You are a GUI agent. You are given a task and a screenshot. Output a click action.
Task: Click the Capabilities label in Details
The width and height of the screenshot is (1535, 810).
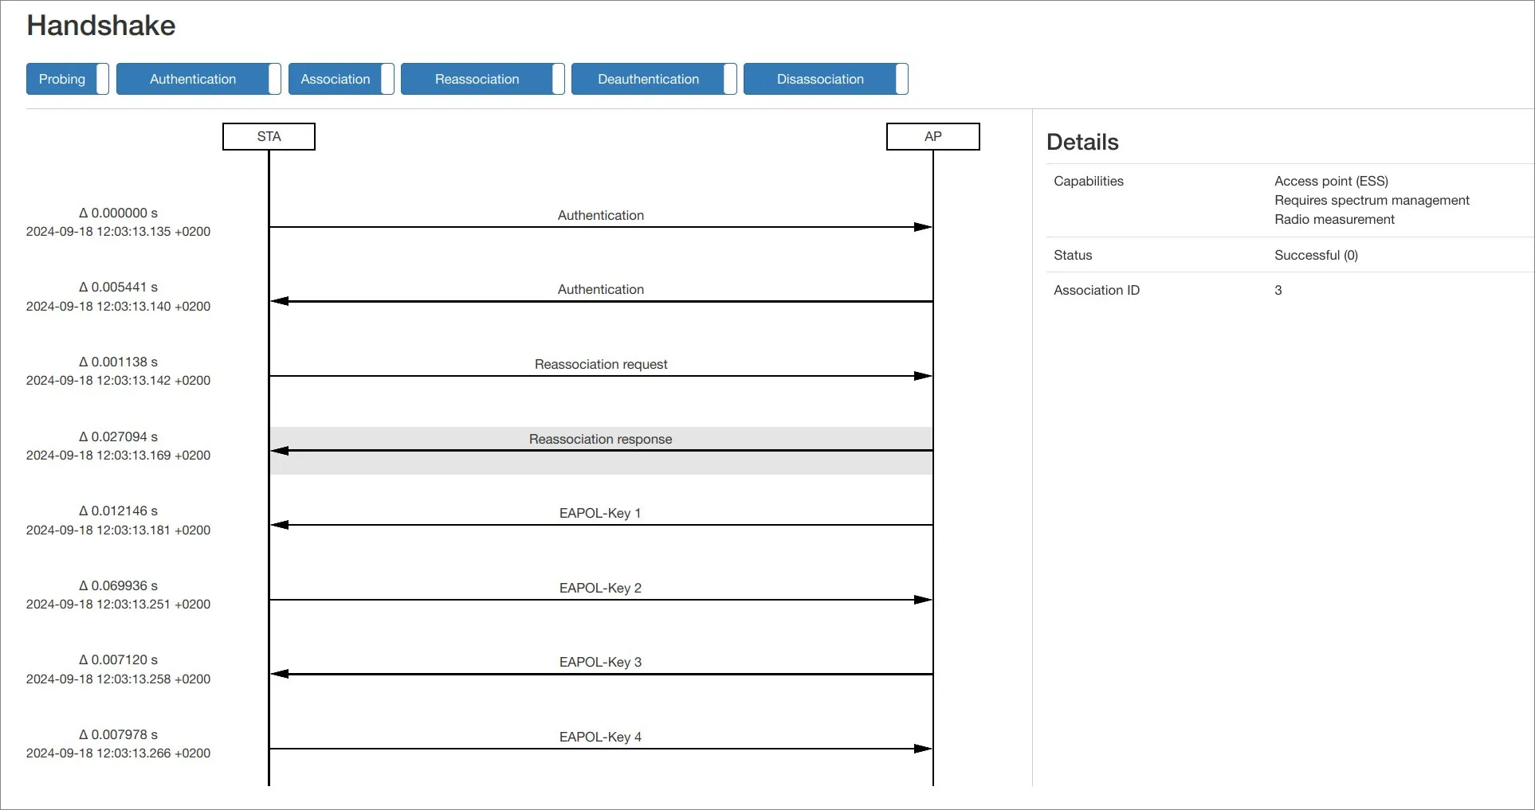click(x=1088, y=181)
